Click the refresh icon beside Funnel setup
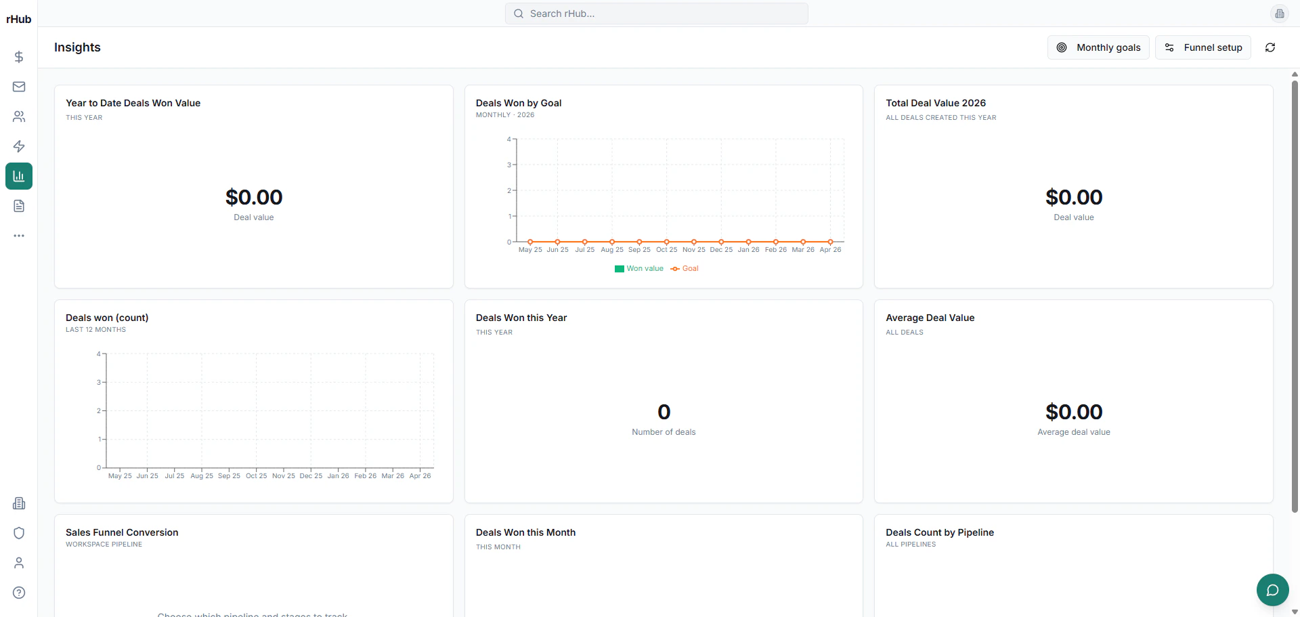The image size is (1300, 617). point(1271,47)
